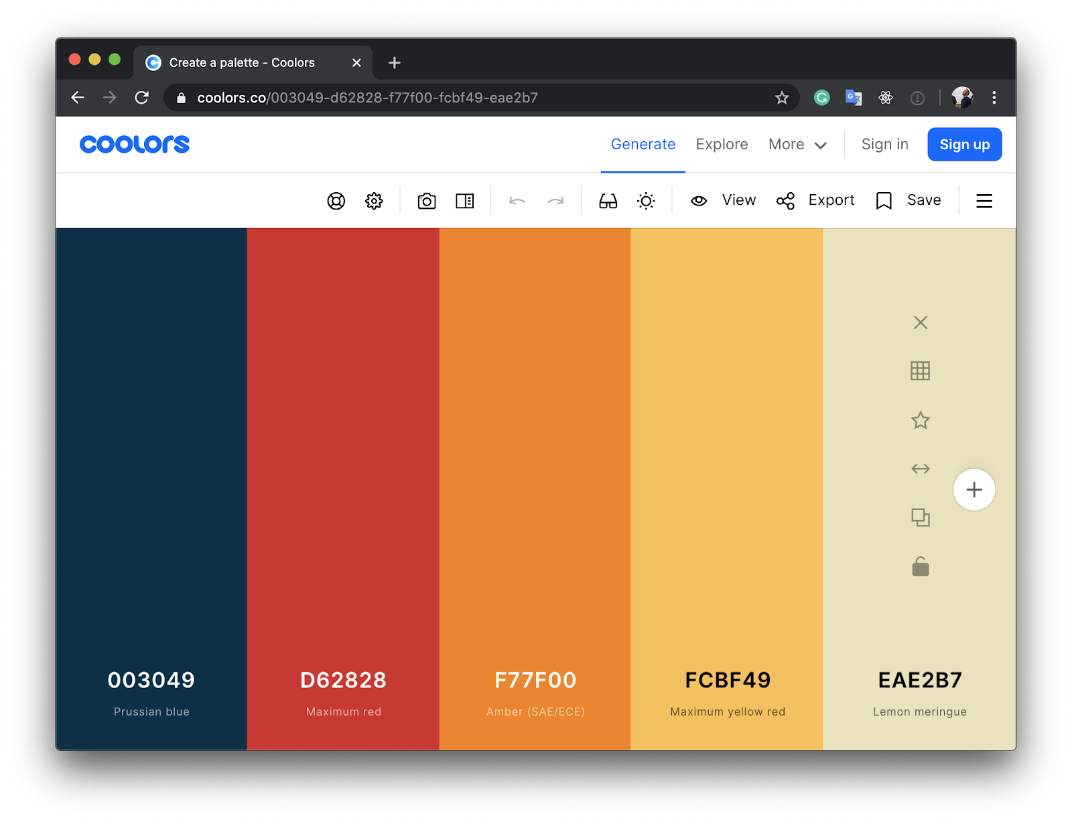This screenshot has height=824, width=1072.
Task: Expand the More dropdown menu
Action: 797,144
